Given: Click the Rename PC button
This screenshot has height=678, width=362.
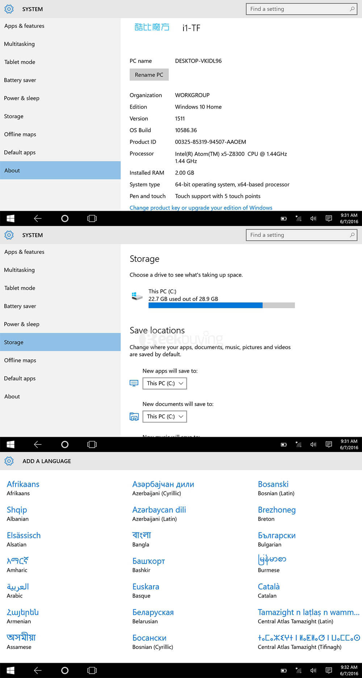Looking at the screenshot, I should click(x=149, y=75).
